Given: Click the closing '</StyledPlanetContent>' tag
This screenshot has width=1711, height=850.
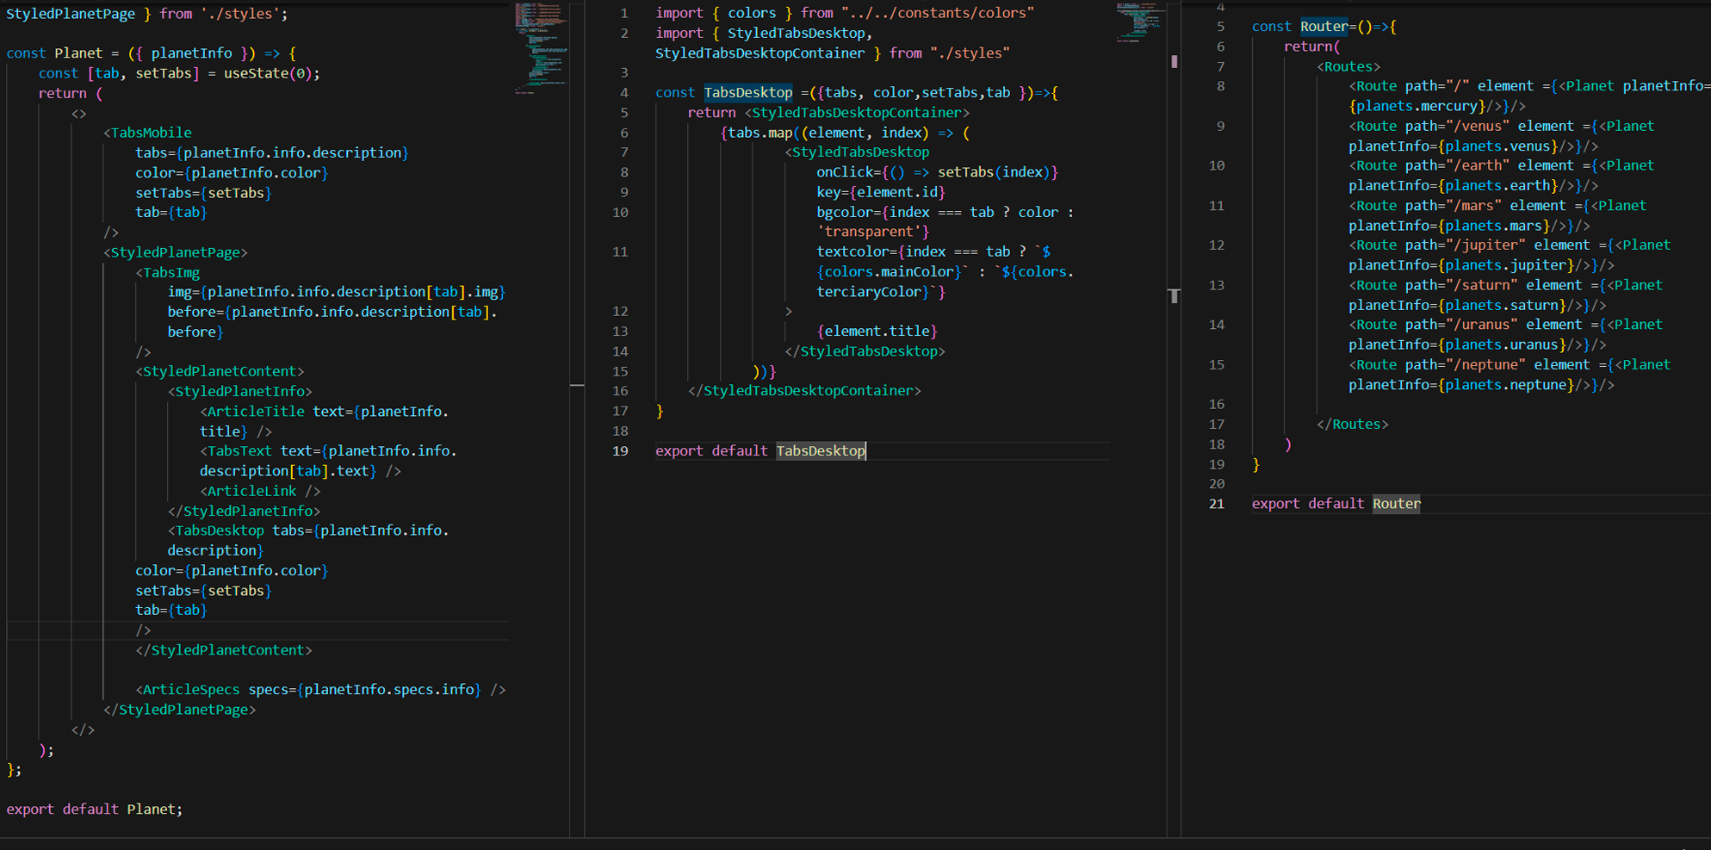Looking at the screenshot, I should tap(224, 650).
